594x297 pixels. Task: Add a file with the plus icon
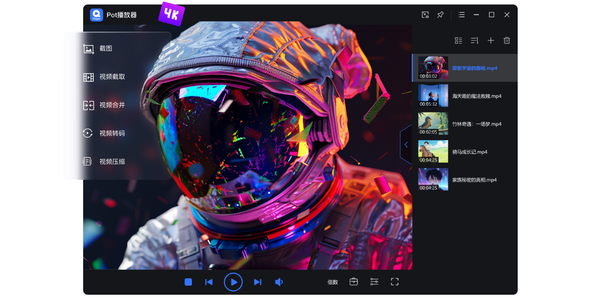(491, 41)
